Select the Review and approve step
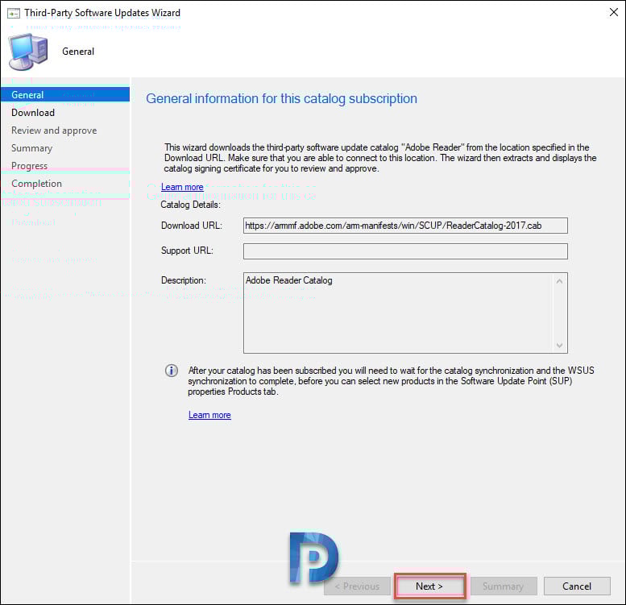The width and height of the screenshot is (626, 605). pos(54,131)
